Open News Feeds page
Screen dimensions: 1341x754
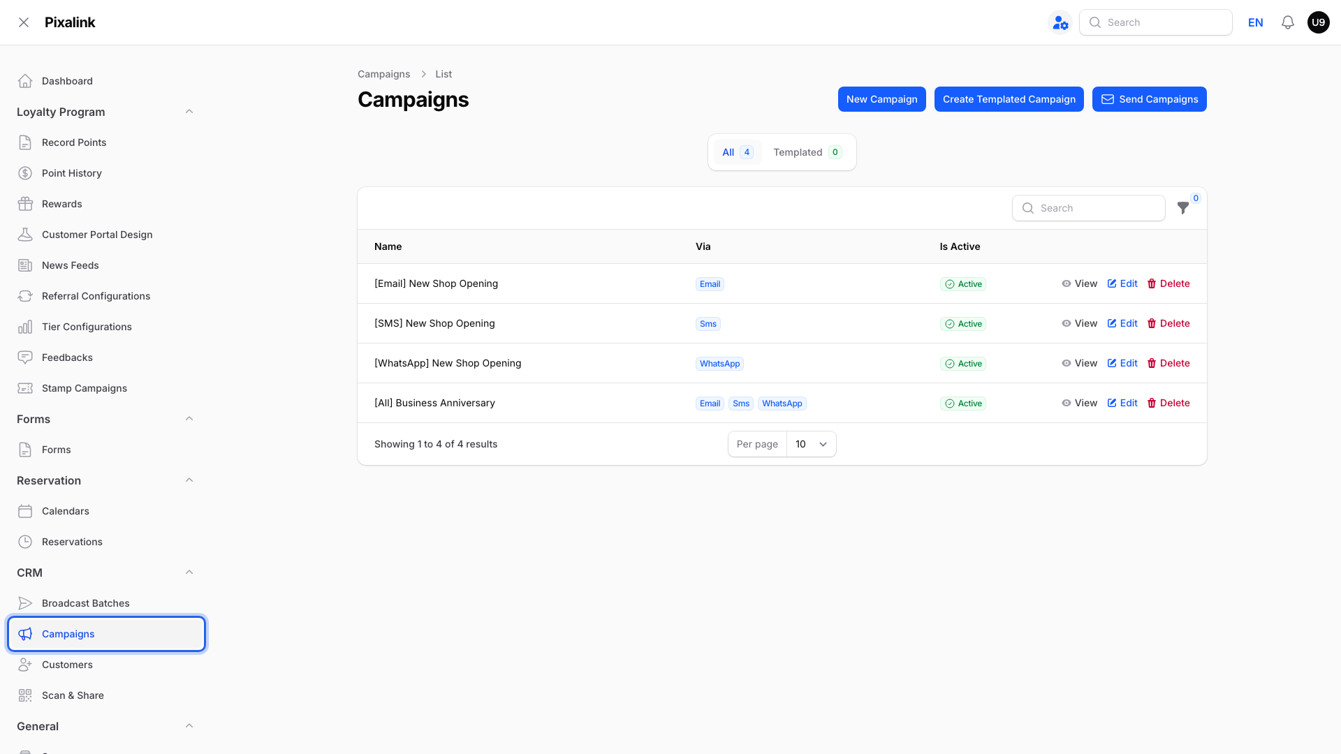pos(106,265)
